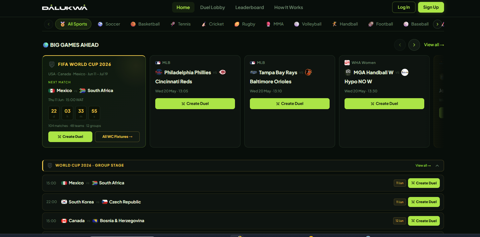Click the Czech Republic flag

tap(105, 202)
